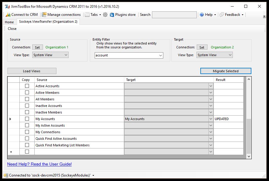Open the Tabs menu

point(96,15)
